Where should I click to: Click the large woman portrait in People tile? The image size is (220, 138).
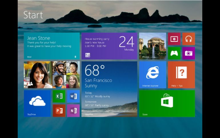[38, 75]
